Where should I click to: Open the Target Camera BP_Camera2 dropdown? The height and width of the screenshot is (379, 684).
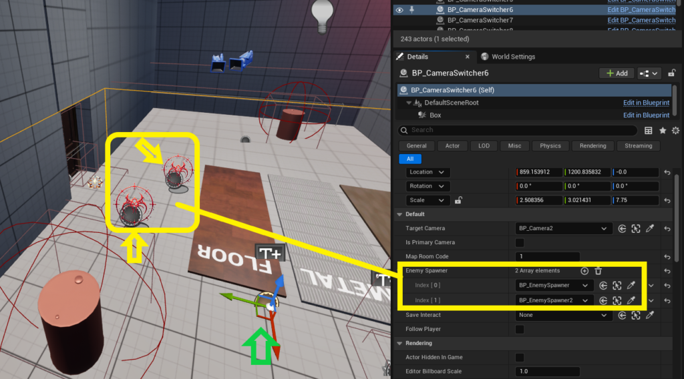point(564,228)
